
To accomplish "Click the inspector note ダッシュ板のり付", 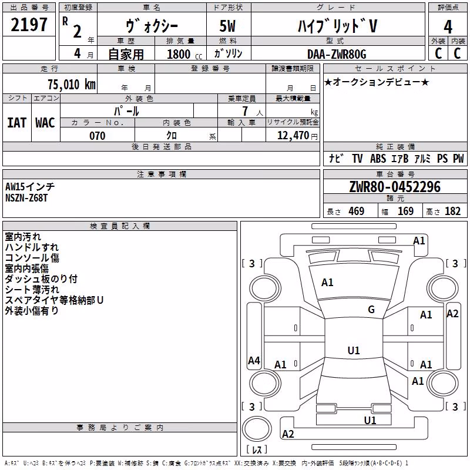I will click(41, 278).
